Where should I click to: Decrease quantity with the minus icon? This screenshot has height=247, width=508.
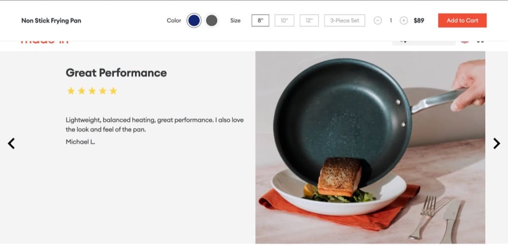click(x=377, y=21)
